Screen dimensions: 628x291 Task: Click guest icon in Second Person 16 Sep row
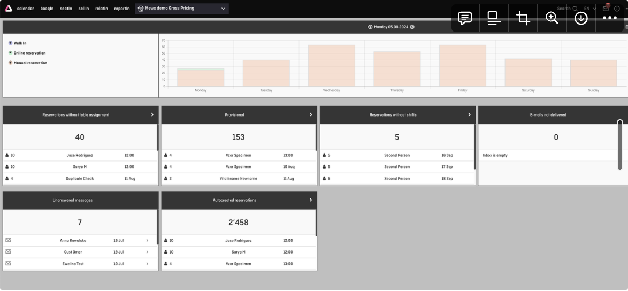[x=324, y=155]
